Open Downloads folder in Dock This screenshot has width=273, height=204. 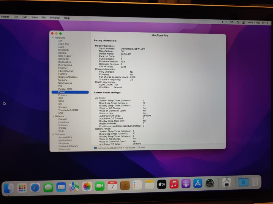(x=243, y=182)
